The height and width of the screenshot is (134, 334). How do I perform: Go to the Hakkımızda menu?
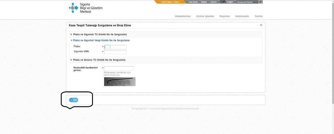pyautogui.click(x=242, y=16)
